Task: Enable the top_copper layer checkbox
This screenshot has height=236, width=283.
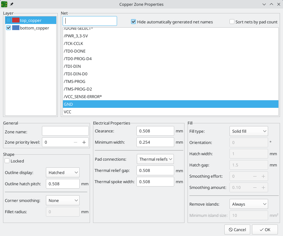Action: click(x=9, y=20)
